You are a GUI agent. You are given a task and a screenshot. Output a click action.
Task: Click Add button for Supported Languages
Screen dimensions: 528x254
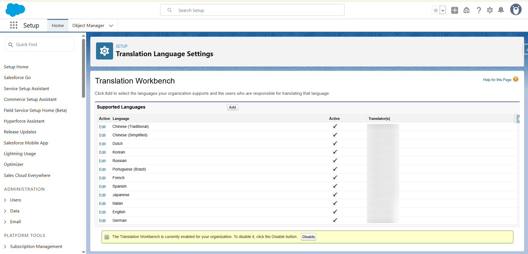point(232,107)
